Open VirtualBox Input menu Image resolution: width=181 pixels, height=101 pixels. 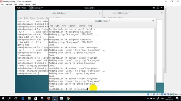point(21,4)
